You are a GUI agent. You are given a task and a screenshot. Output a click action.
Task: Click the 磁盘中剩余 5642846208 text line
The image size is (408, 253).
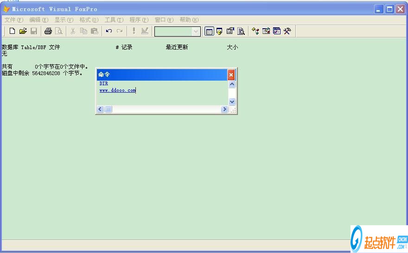(x=42, y=73)
